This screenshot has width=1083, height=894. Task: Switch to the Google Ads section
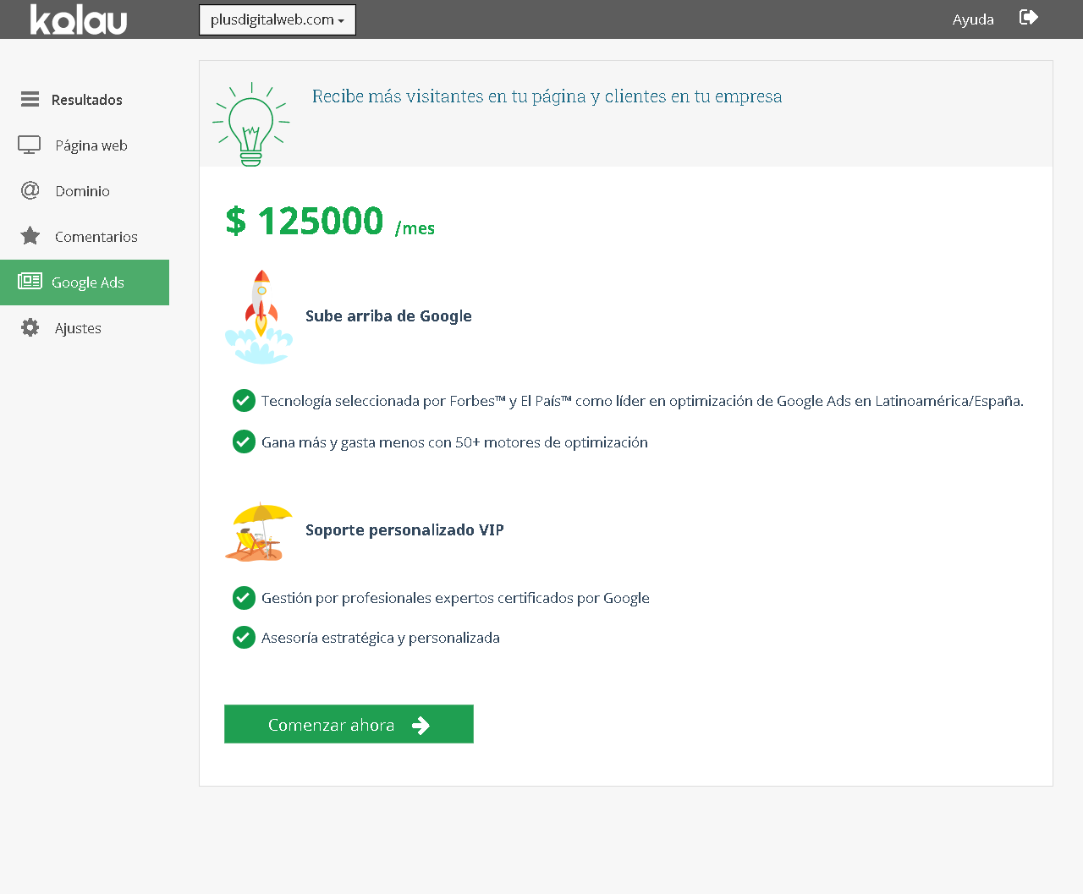pyautogui.click(x=87, y=282)
